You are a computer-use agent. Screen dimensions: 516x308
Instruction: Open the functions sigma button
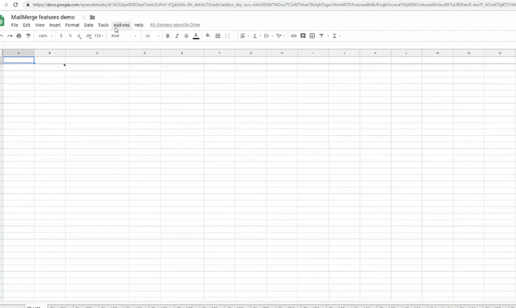[334, 36]
